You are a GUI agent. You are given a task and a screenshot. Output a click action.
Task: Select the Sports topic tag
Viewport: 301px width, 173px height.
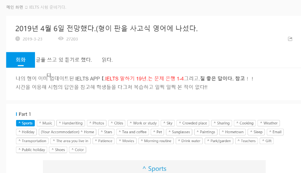pyautogui.click(x=25, y=123)
